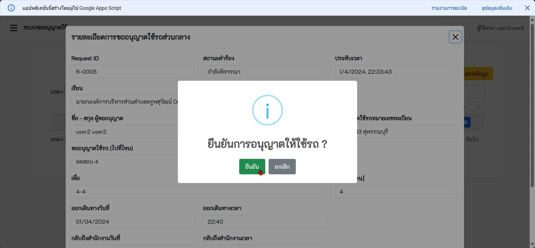Open the รายงานการละเมิด link
The height and width of the screenshot is (248, 535).
tap(449, 8)
